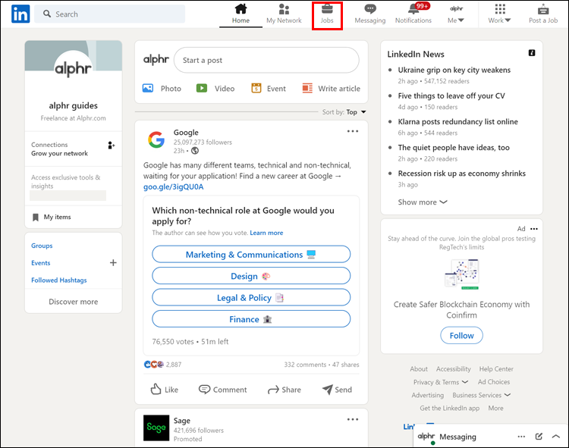The width and height of the screenshot is (569, 448).
Task: Open the Ad options menu
Action: coord(534,229)
